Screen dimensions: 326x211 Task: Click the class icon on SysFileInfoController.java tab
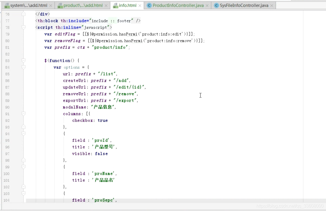pyautogui.click(x=216, y=6)
